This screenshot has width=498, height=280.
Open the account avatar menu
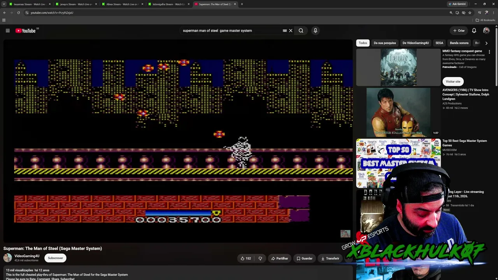[x=486, y=31]
